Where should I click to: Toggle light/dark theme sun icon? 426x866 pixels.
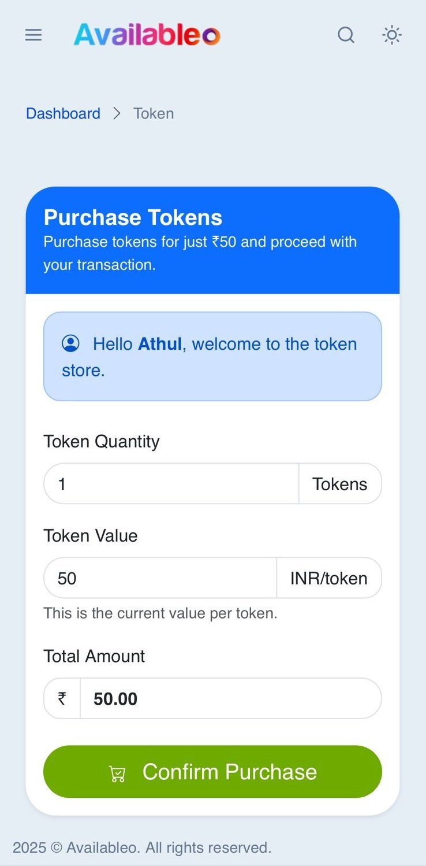[x=392, y=35]
